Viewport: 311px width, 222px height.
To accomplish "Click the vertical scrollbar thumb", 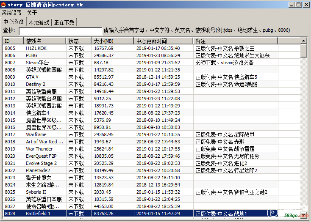I will point(303,51).
